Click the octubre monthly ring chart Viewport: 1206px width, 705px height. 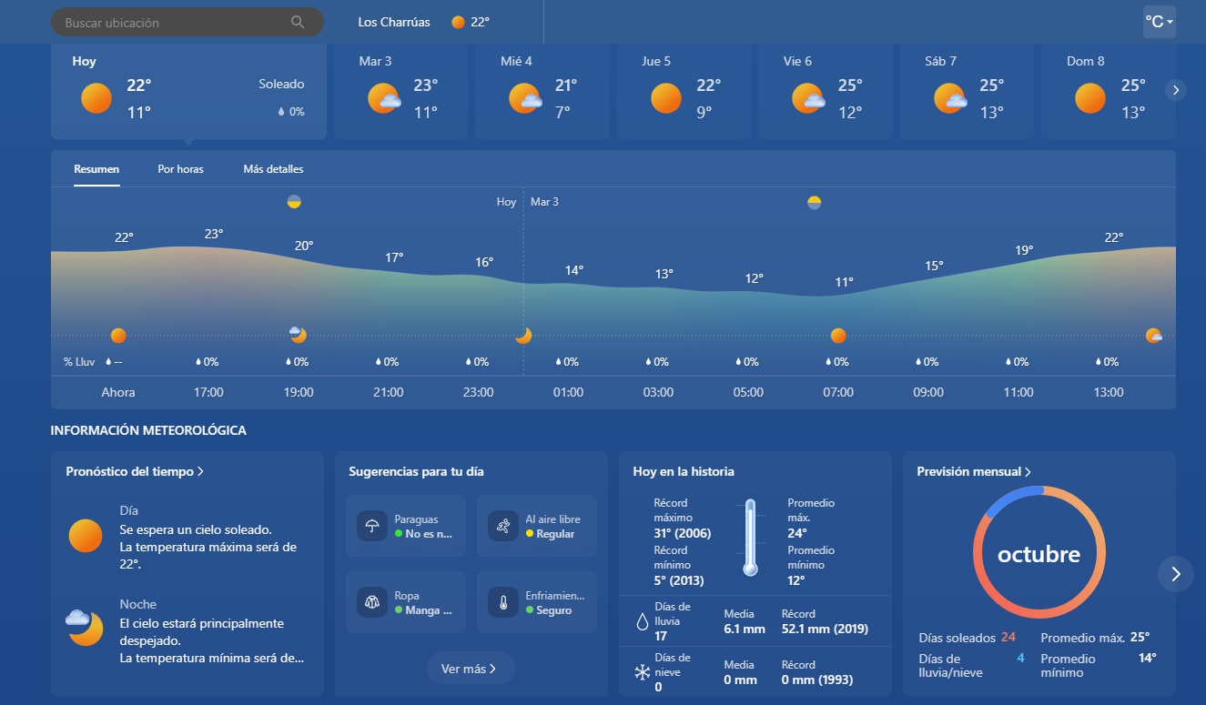(x=1039, y=553)
